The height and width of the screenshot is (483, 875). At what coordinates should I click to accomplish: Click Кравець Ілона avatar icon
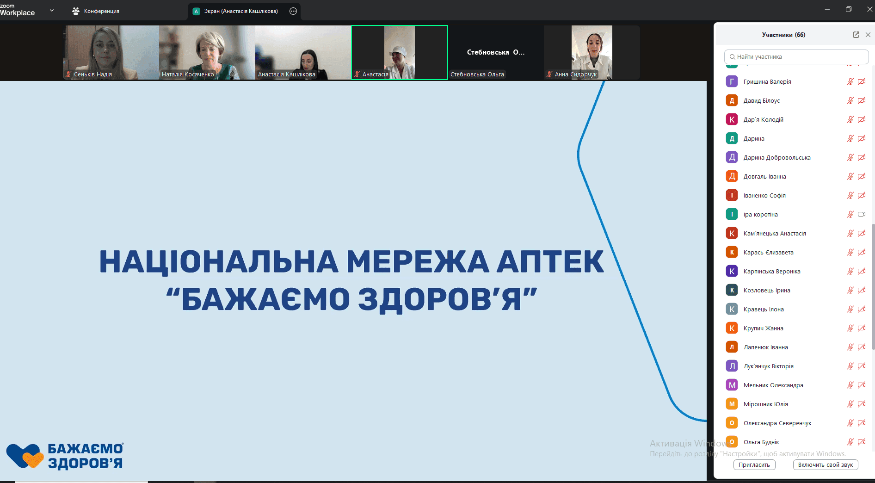pyautogui.click(x=732, y=309)
